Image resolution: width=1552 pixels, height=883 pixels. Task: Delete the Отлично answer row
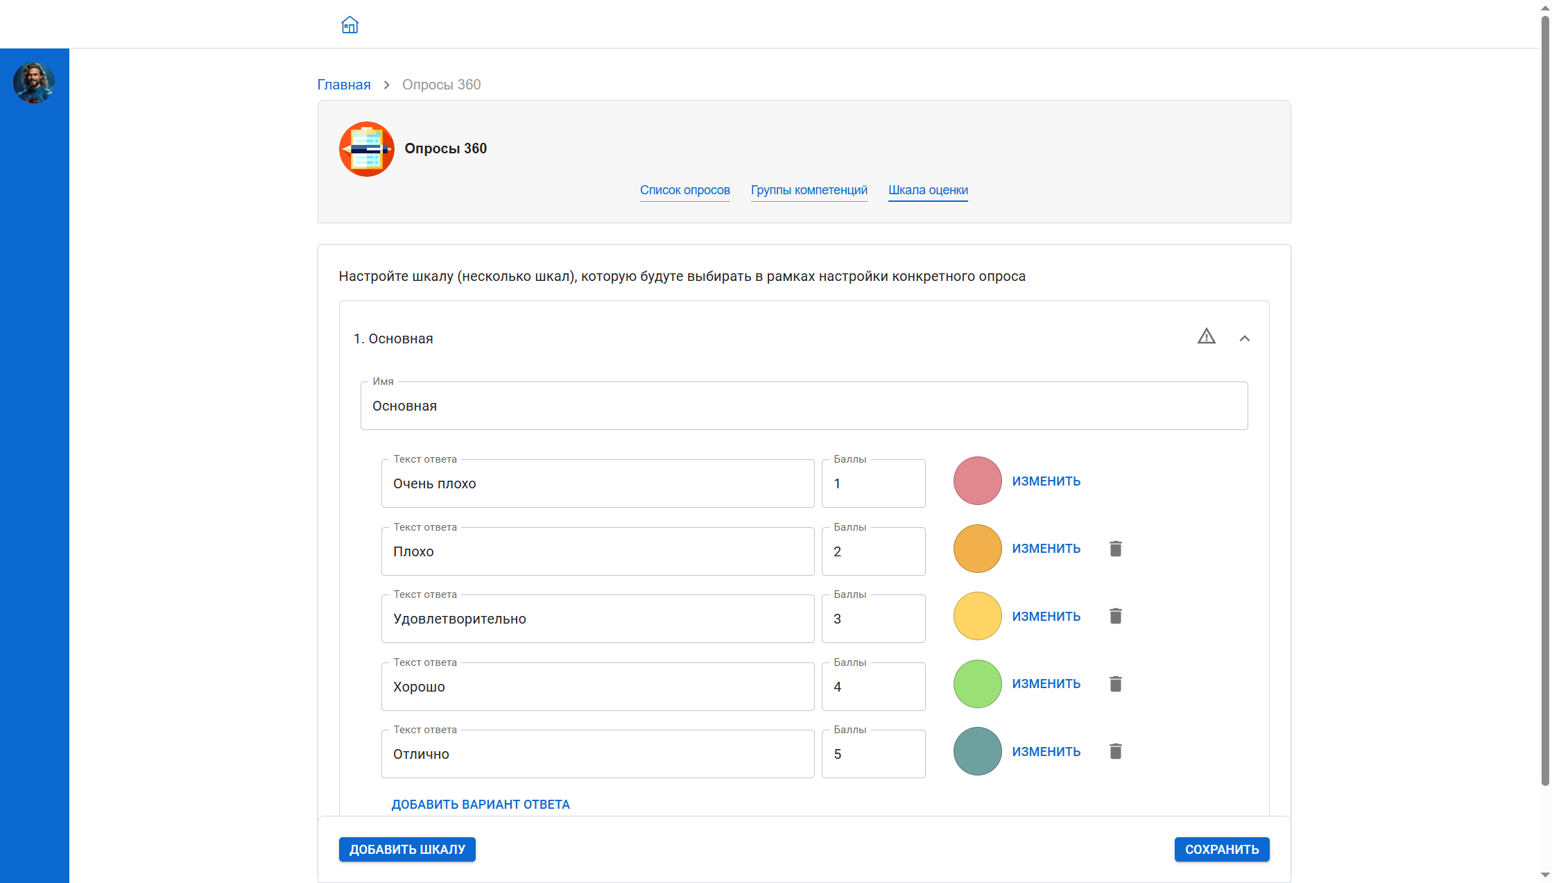coord(1115,751)
